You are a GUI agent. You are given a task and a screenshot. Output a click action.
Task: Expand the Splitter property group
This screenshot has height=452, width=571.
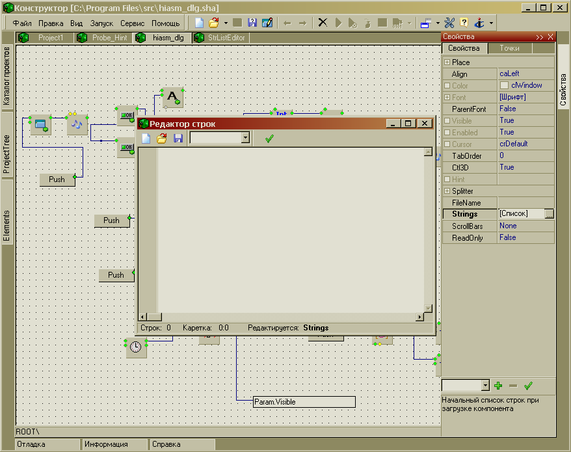pos(447,191)
